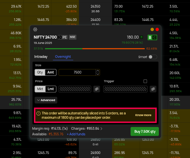190x158 pixels.
Task: Increase quantity with up stepper
Action: [98, 71]
